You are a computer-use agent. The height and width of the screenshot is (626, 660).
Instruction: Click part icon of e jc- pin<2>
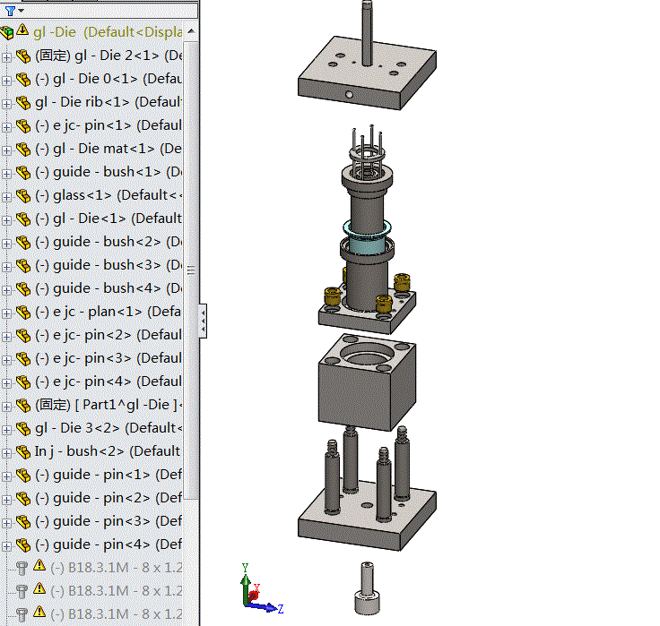(23, 336)
